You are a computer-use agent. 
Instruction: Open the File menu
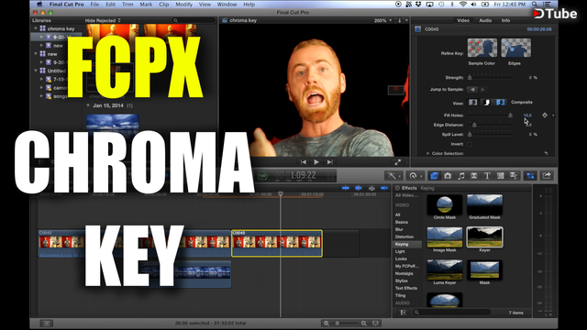[x=94, y=5]
